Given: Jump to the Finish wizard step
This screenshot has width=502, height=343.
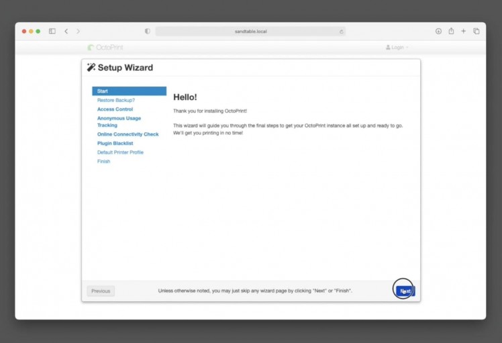Looking at the screenshot, I should 104,161.
